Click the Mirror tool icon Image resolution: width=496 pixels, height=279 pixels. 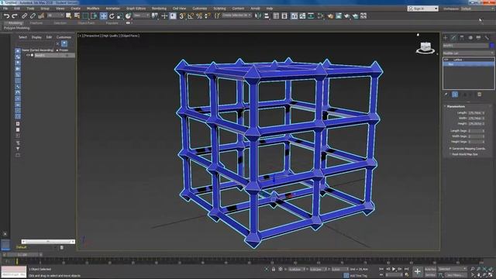tap(258, 15)
